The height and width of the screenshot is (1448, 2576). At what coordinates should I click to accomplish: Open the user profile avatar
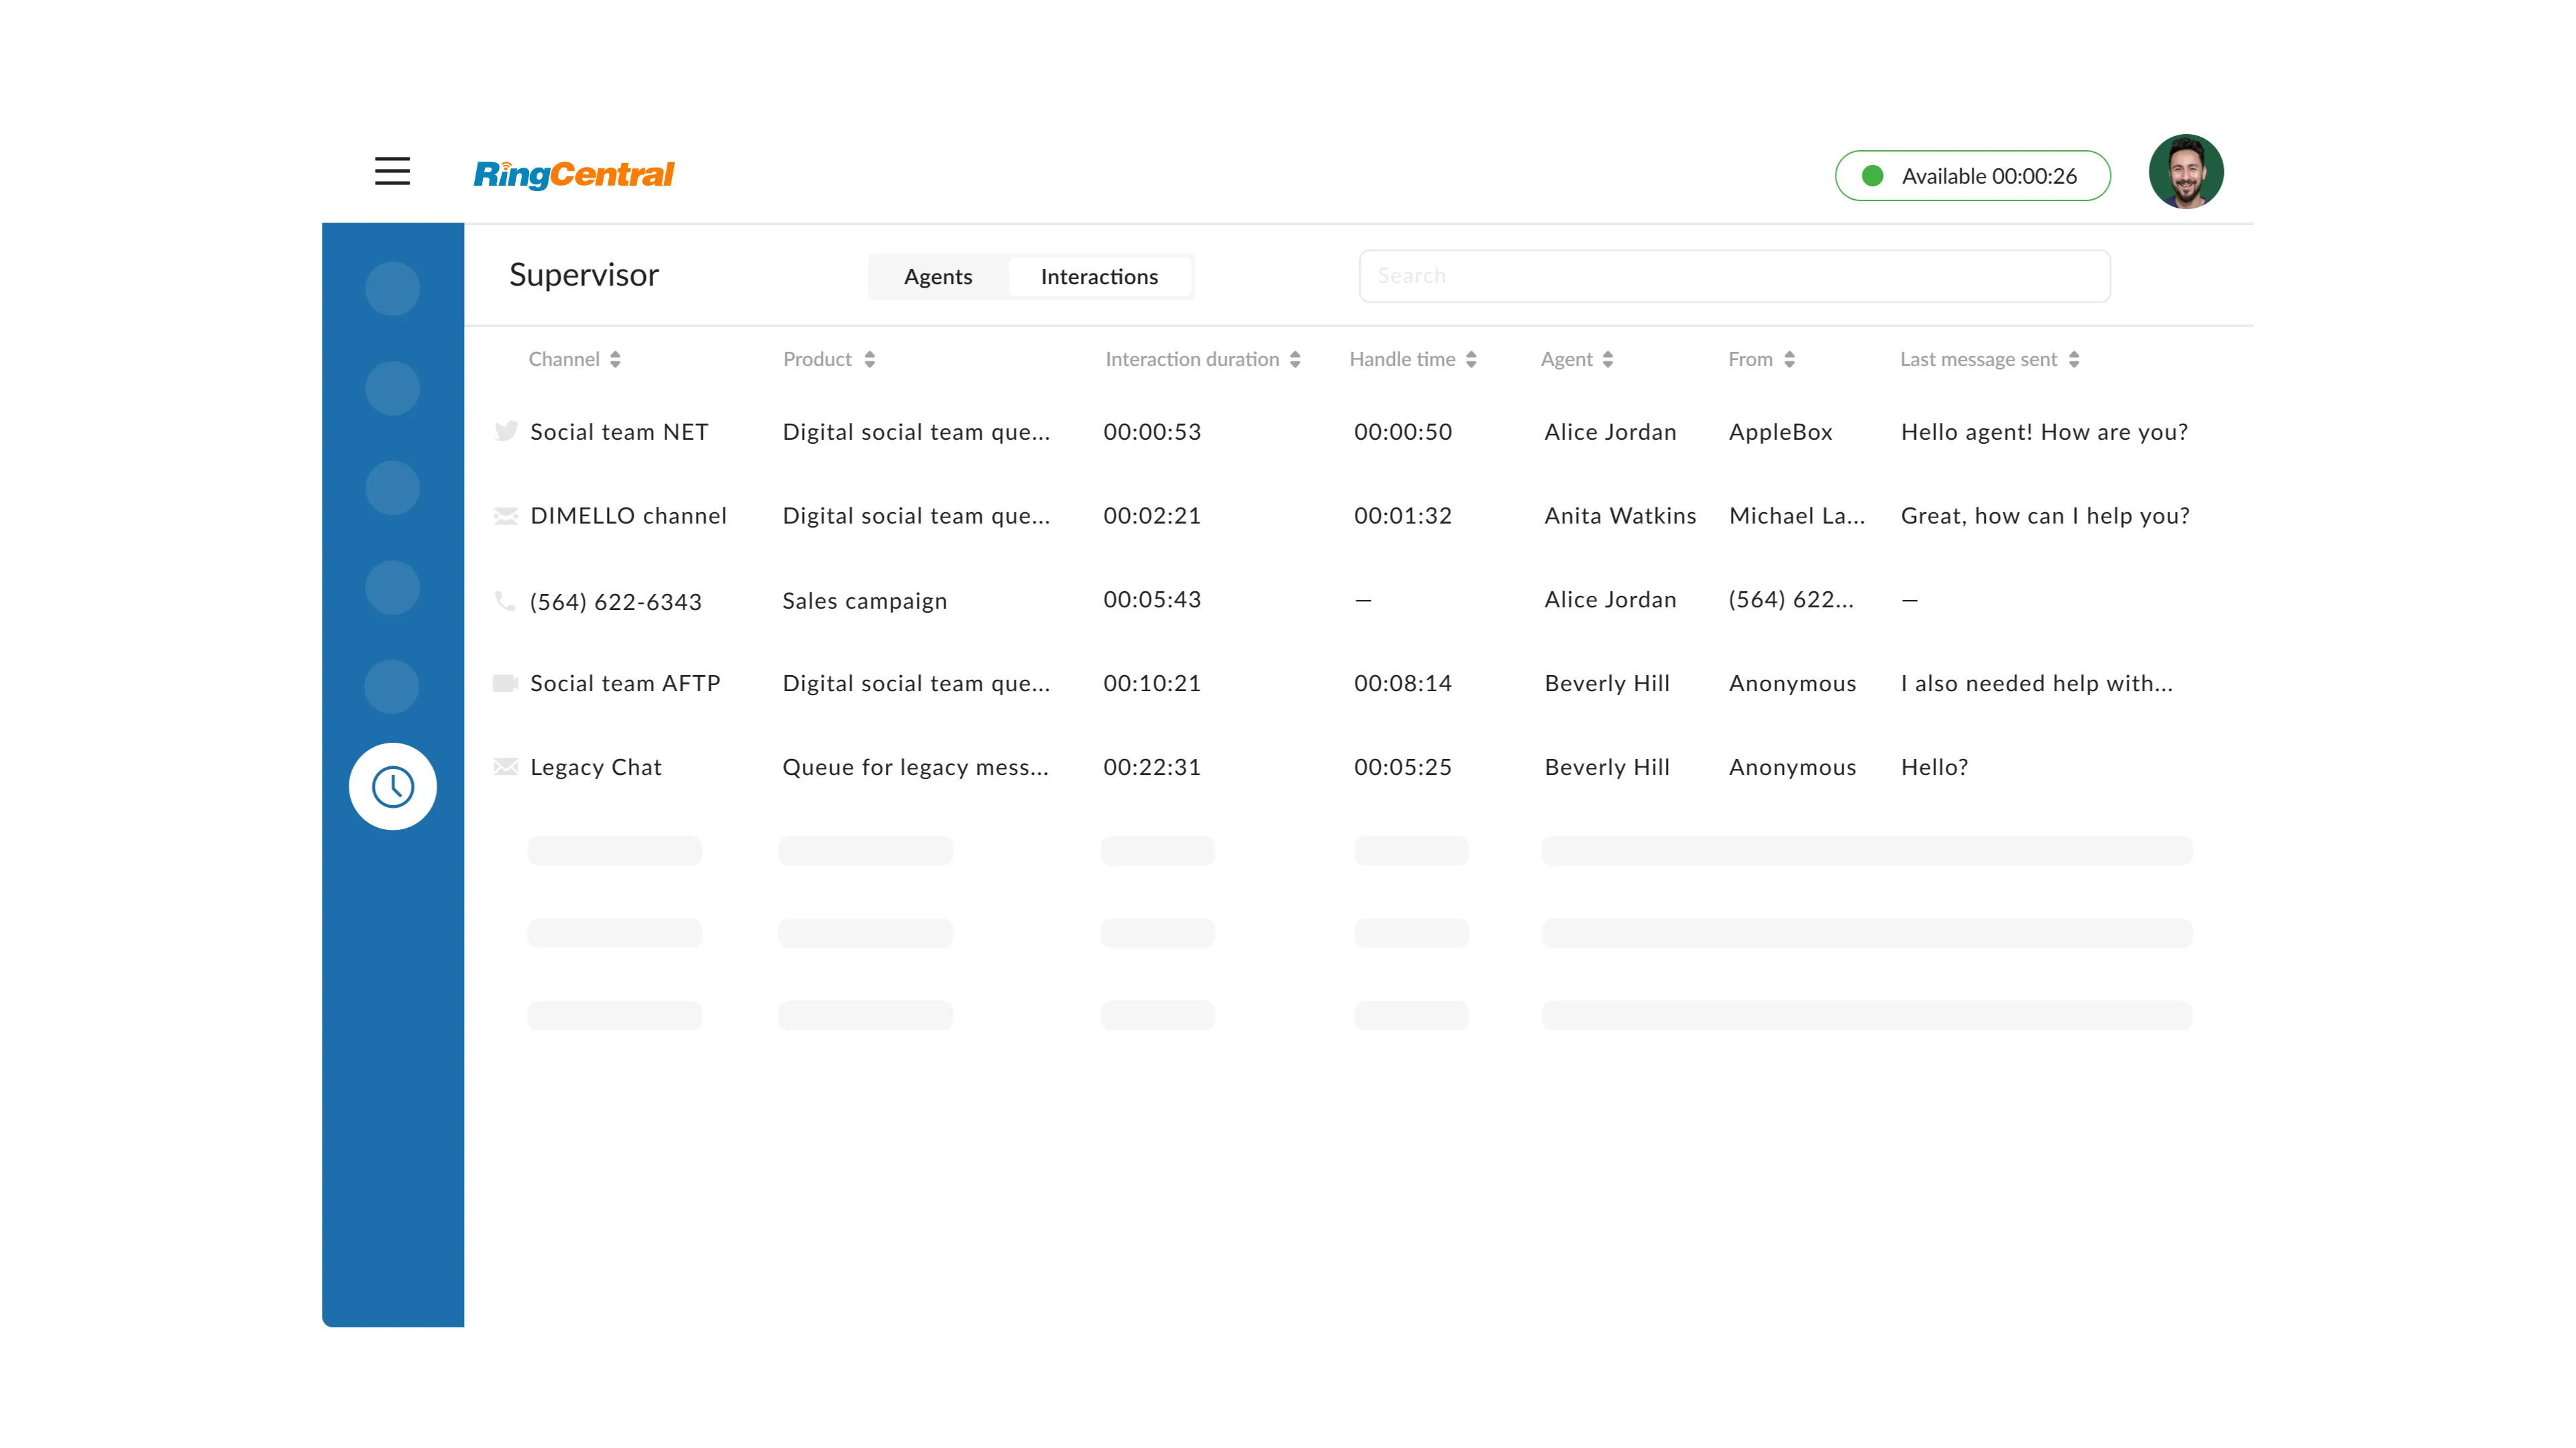point(2186,172)
